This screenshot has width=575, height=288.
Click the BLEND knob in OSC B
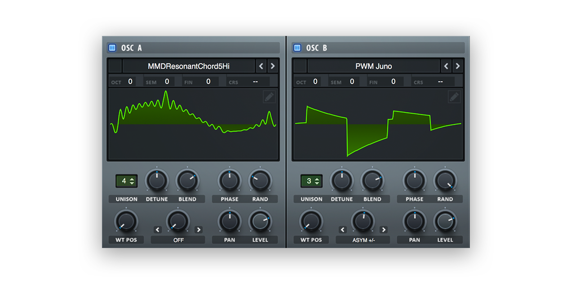pos(372,181)
